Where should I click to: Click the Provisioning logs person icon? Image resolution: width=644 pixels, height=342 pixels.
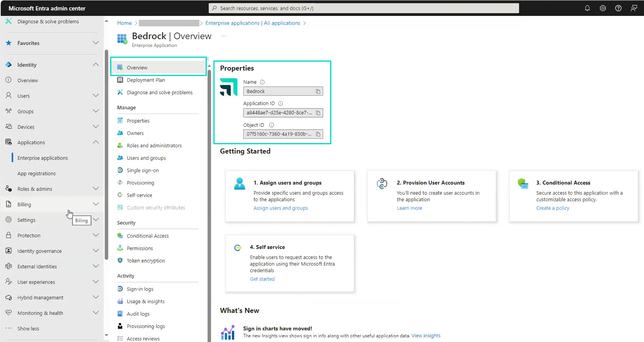[x=120, y=326]
